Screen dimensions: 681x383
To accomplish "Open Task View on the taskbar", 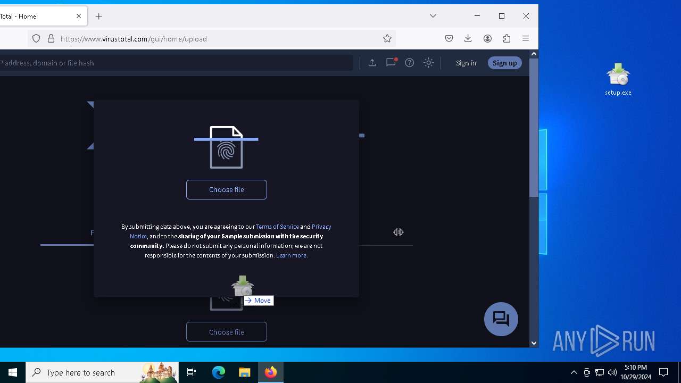I will tap(192, 372).
